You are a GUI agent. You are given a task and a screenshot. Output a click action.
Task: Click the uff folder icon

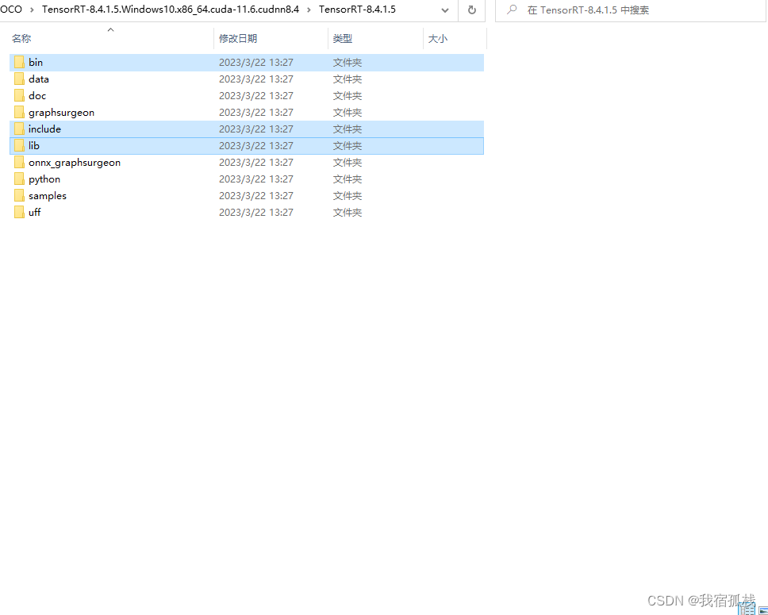coord(19,212)
